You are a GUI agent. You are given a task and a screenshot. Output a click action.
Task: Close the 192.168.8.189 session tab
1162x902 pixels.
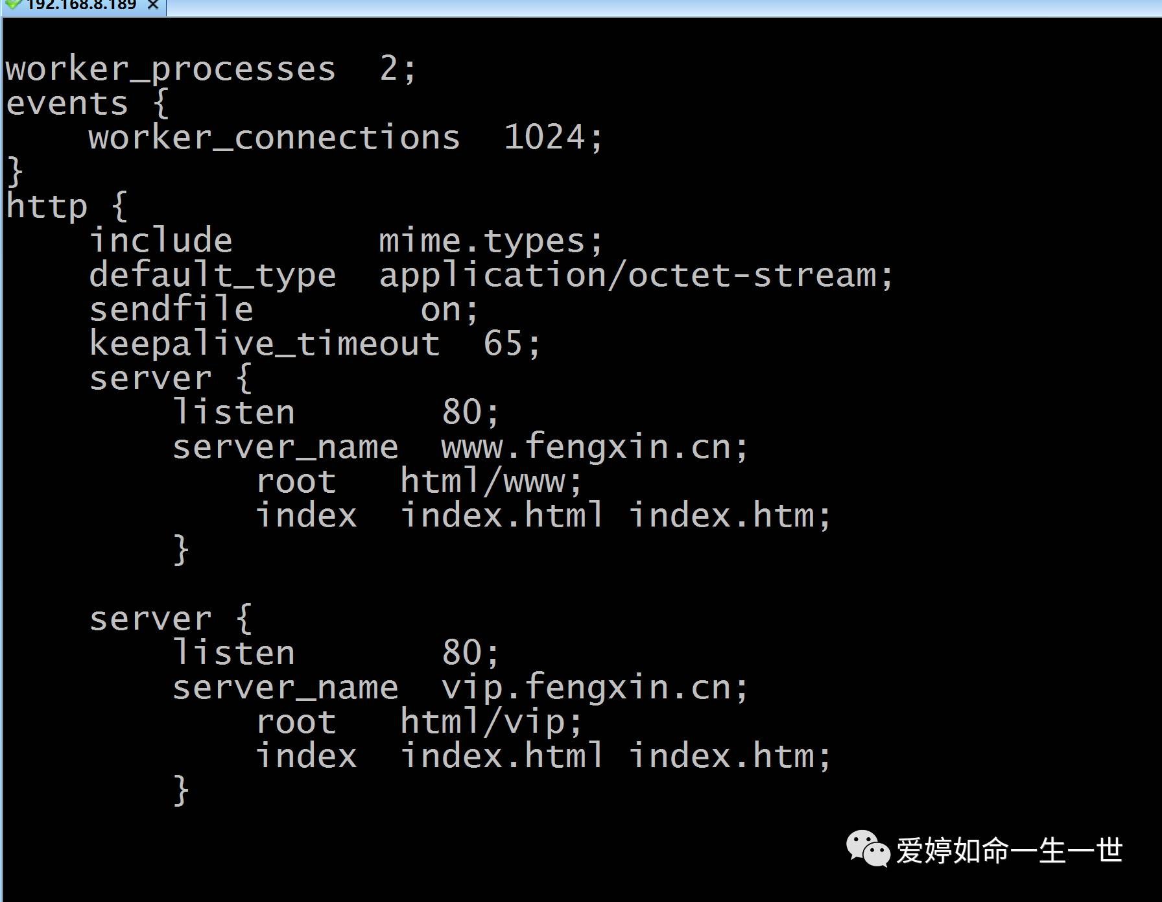coord(153,5)
